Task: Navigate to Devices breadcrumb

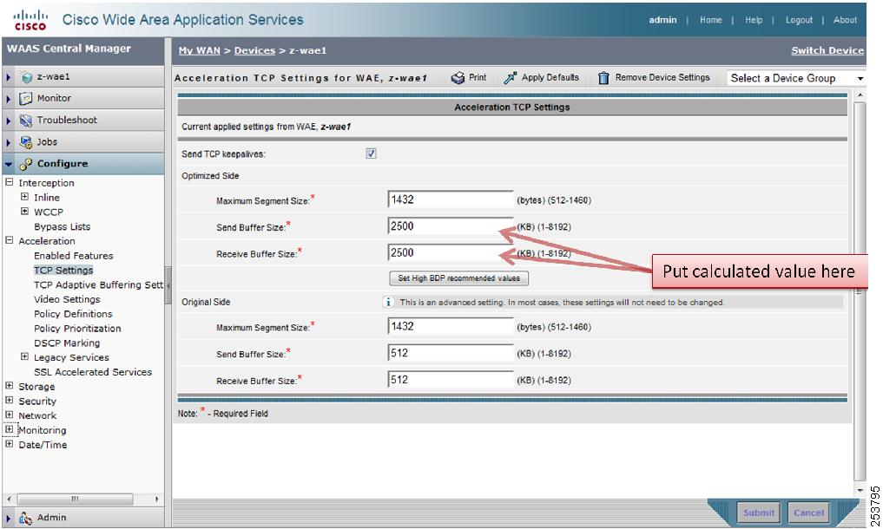Action: click(x=254, y=50)
